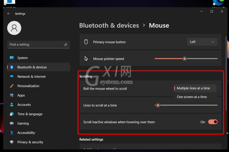
Task: Open the user profile avatar
Action: pyautogui.click(x=14, y=28)
